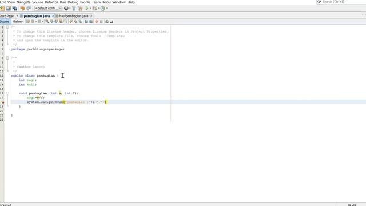
Task: Close the pembagian.java tab
Action: [x=53, y=16]
